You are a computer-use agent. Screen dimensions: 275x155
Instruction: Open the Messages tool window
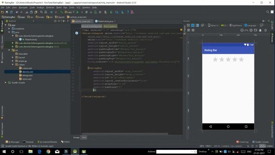point(12,142)
